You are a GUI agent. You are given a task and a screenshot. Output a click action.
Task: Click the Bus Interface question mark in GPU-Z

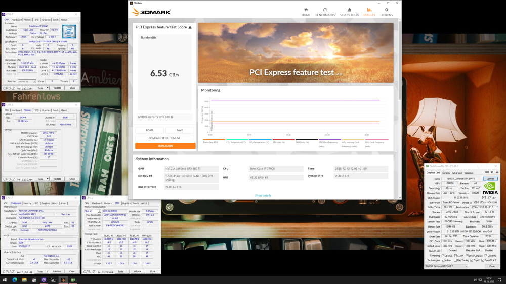tap(497, 207)
